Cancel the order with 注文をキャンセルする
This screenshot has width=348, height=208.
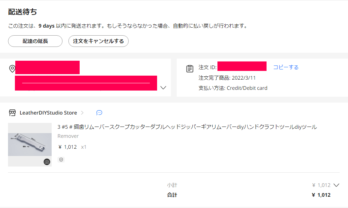pyautogui.click(x=98, y=41)
